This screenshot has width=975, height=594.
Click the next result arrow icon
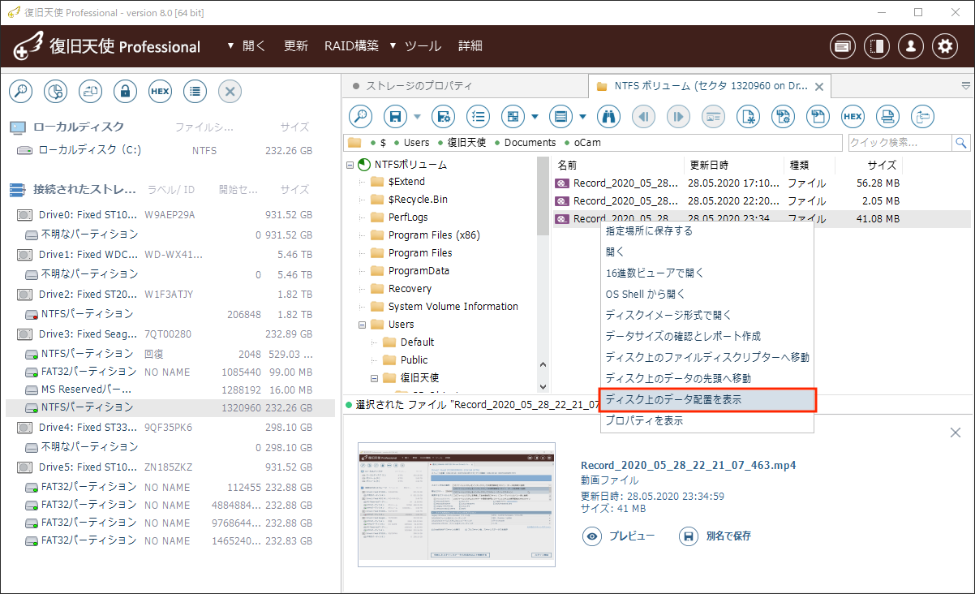pyautogui.click(x=678, y=116)
